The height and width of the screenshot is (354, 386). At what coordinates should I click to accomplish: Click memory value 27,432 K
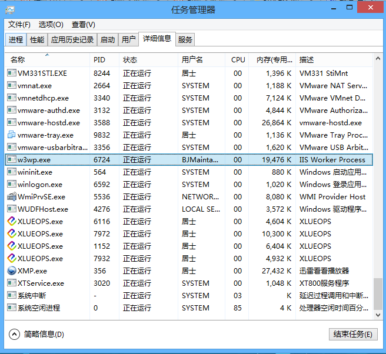click(277, 271)
